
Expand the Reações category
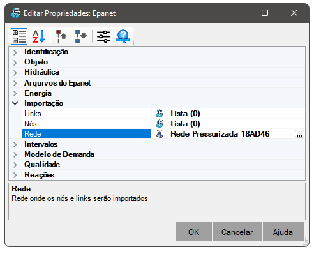[x=15, y=175]
